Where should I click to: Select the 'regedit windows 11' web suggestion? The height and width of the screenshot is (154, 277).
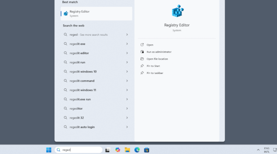(x=83, y=90)
